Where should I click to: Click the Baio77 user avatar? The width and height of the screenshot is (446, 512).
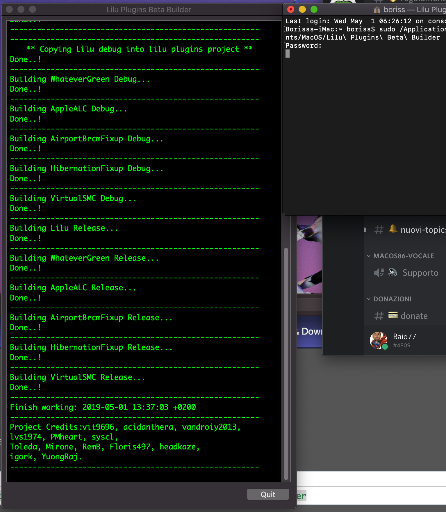(379, 340)
